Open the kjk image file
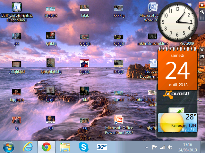The width and height of the screenshot is (205, 153). point(51,119)
